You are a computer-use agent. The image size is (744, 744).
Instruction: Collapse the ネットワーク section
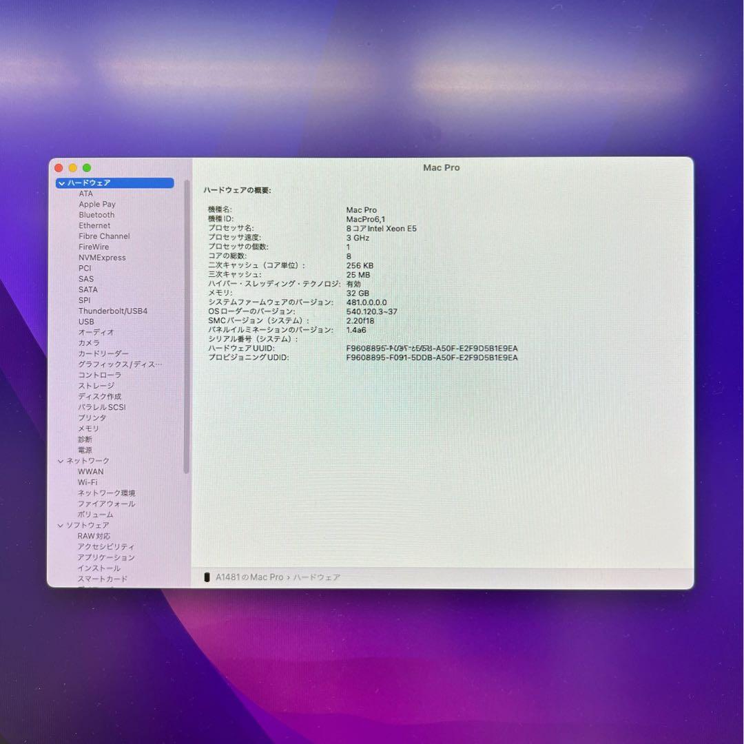click(x=61, y=460)
